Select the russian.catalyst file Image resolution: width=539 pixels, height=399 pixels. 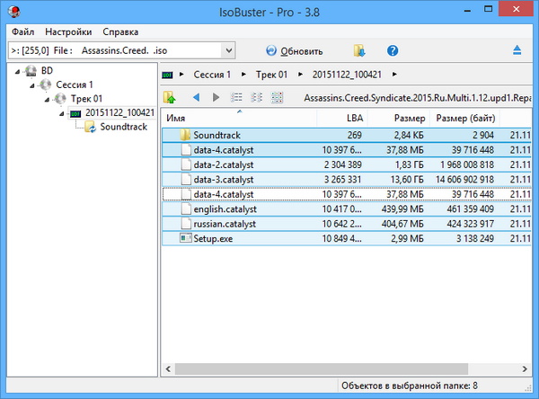[x=225, y=223]
